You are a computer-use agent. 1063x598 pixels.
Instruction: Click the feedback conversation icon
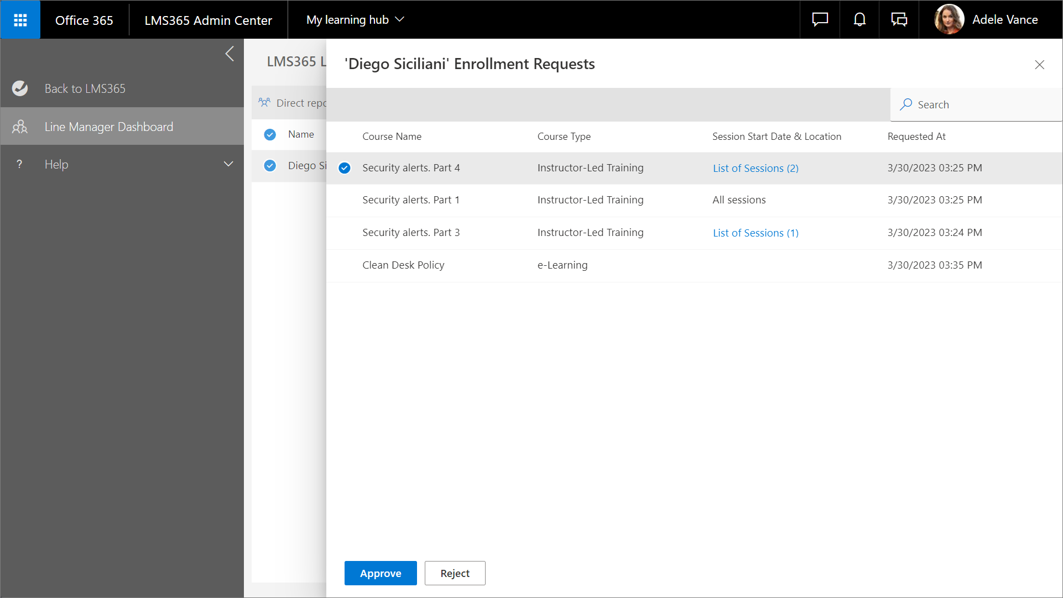899,20
